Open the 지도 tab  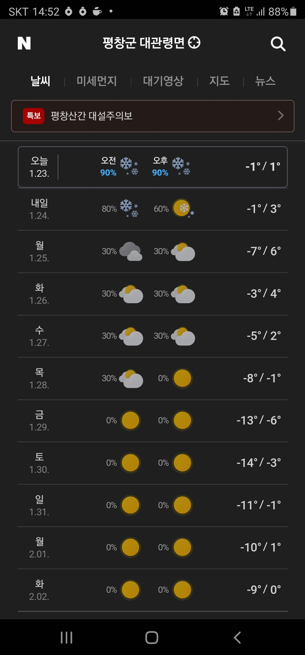219,81
